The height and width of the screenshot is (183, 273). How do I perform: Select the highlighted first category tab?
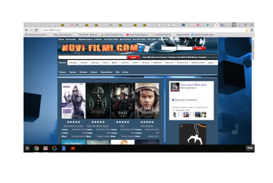(x=62, y=63)
